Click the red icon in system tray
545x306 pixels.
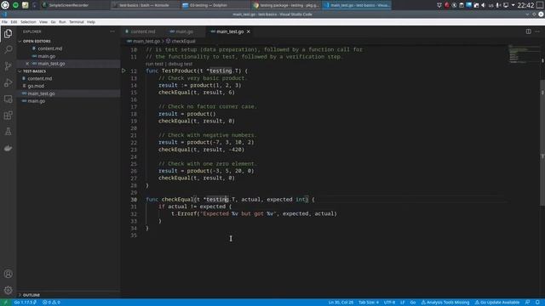click(x=446, y=5)
